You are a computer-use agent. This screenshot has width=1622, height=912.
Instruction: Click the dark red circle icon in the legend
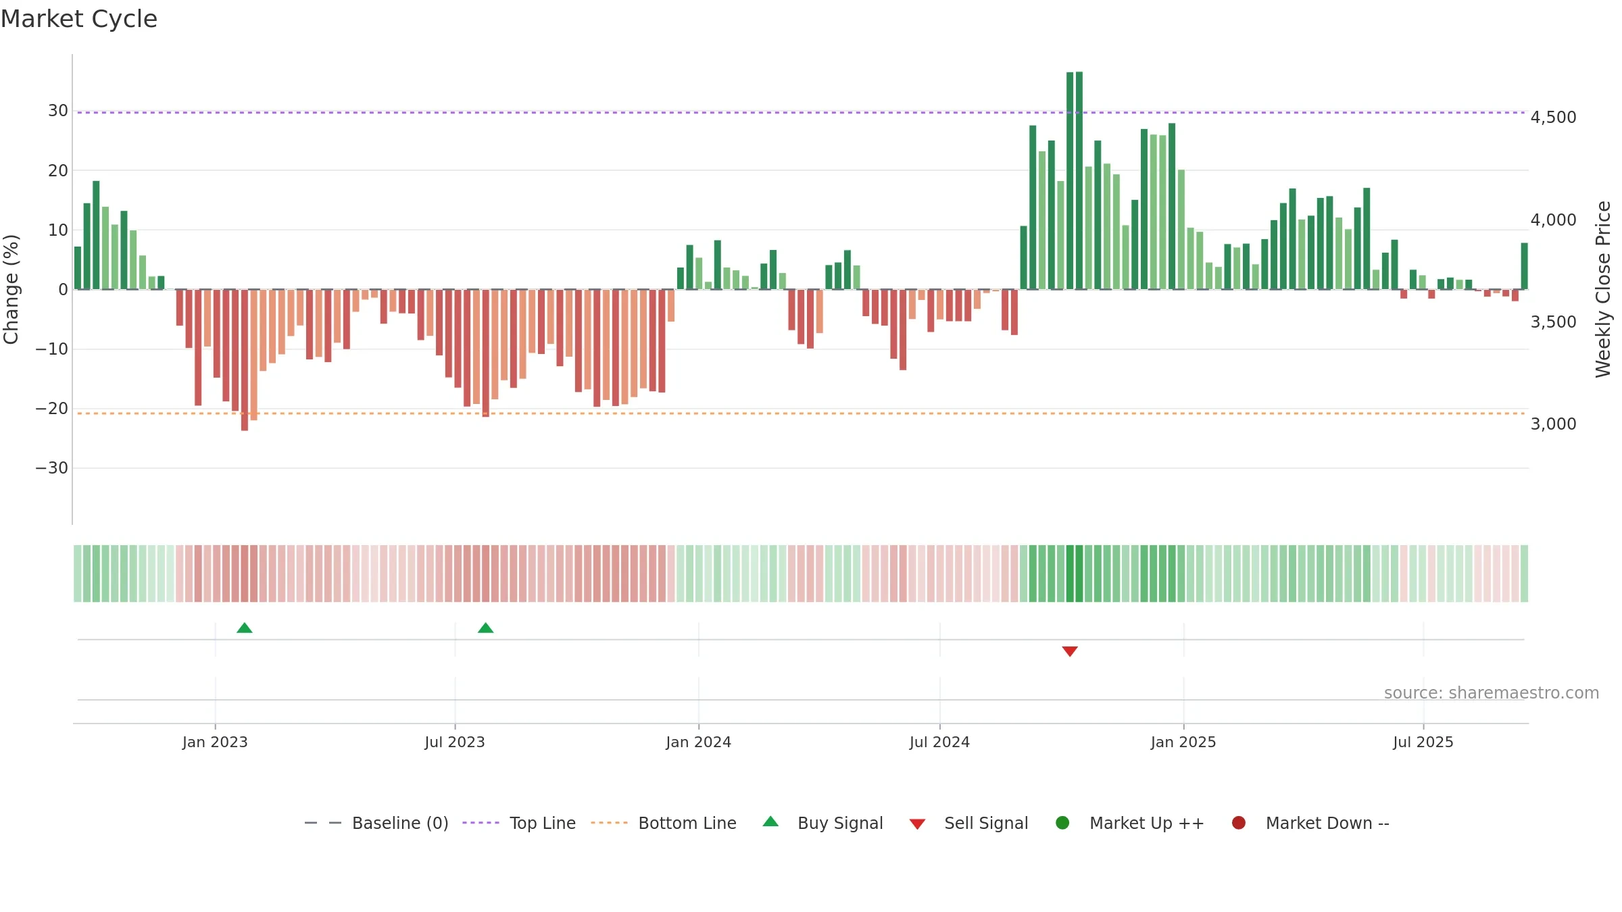(x=1239, y=823)
